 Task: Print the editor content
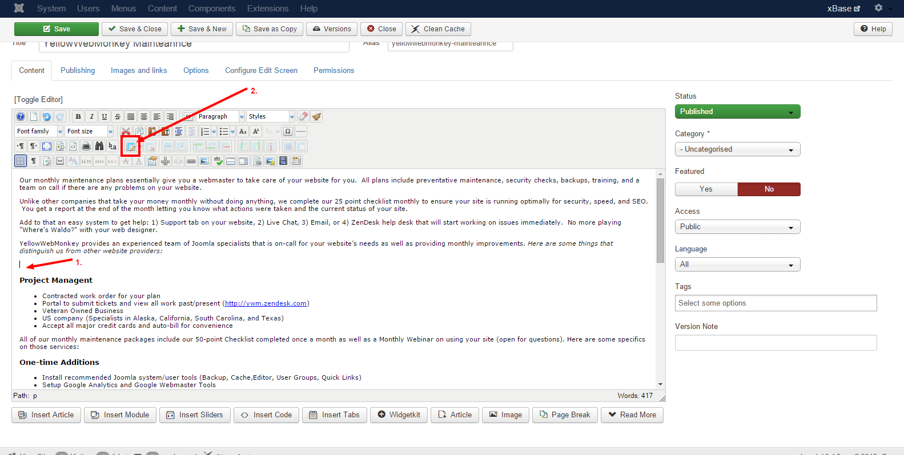(86, 146)
